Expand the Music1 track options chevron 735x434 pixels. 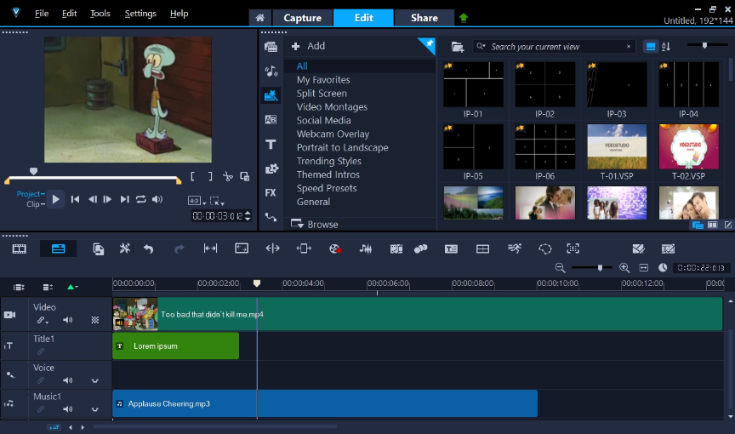point(94,409)
